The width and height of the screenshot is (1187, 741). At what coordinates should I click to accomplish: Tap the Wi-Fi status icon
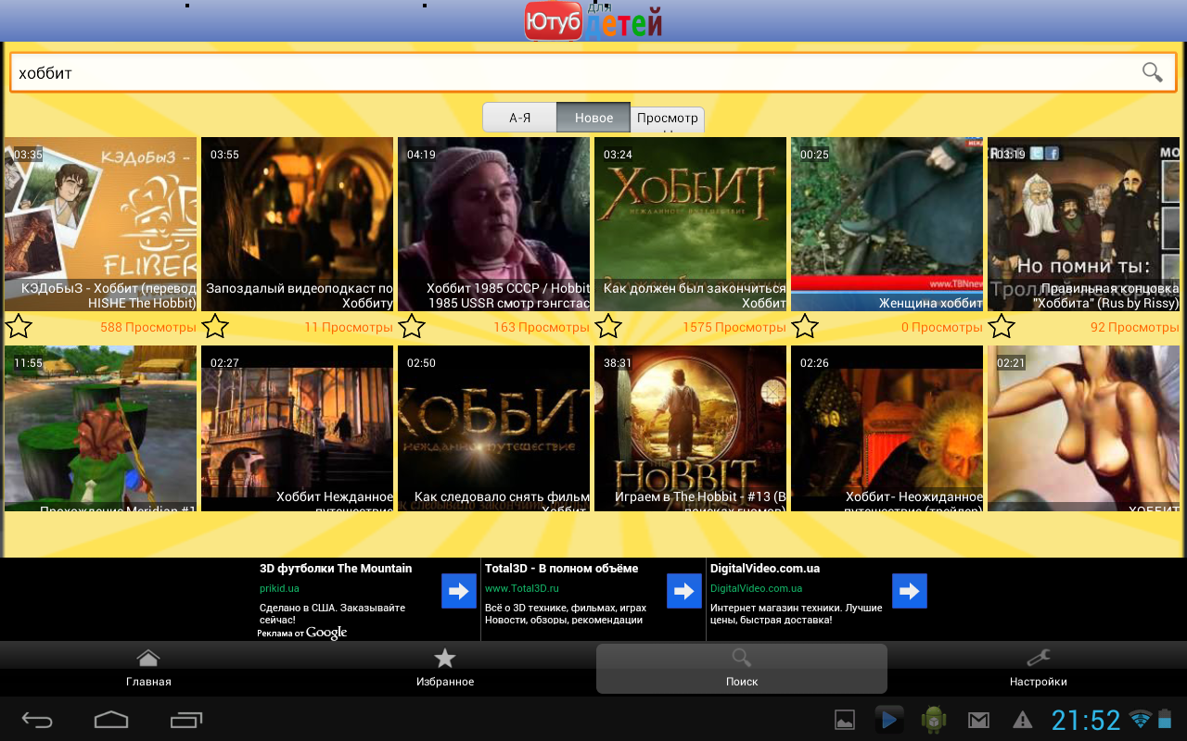[1141, 720]
